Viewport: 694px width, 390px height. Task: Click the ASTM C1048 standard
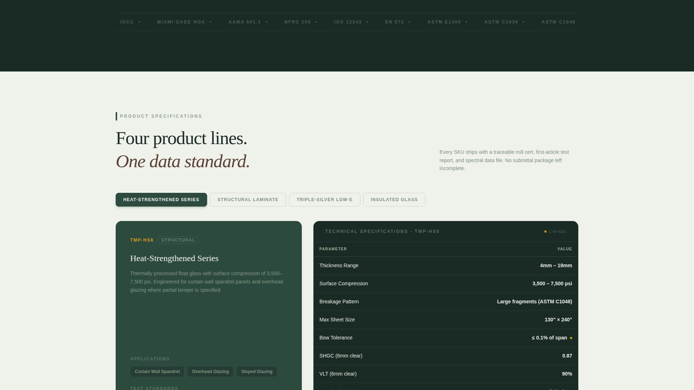pos(558,22)
